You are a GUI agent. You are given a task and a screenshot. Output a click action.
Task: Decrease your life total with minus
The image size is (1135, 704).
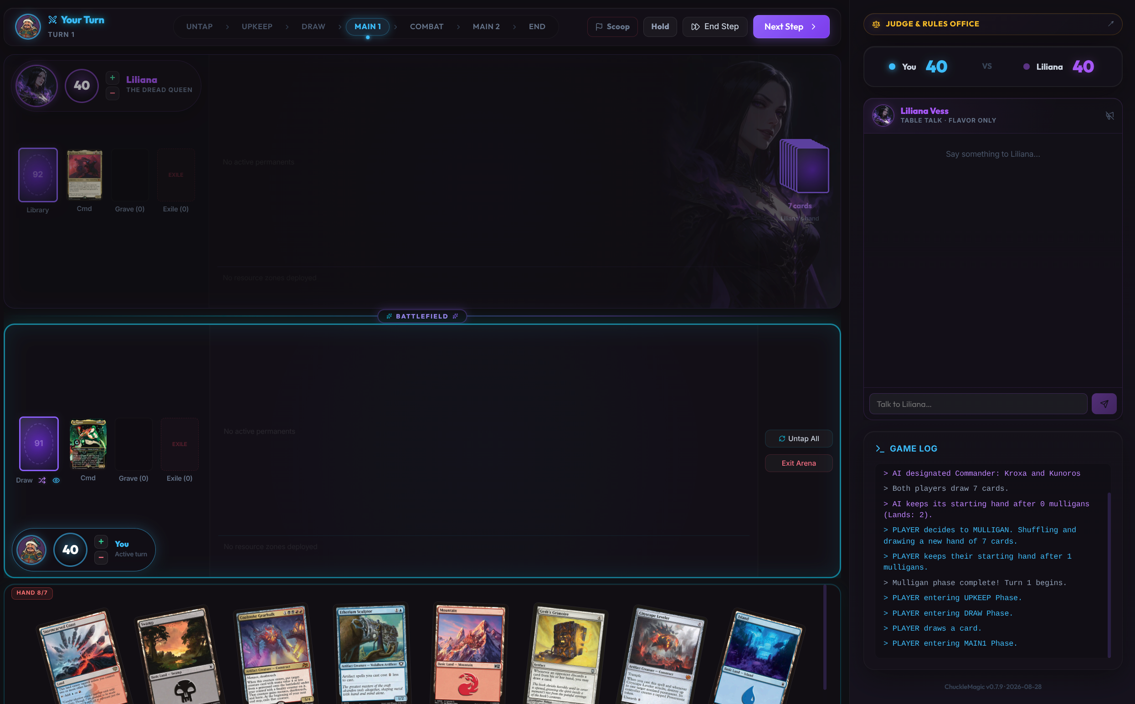(x=101, y=557)
